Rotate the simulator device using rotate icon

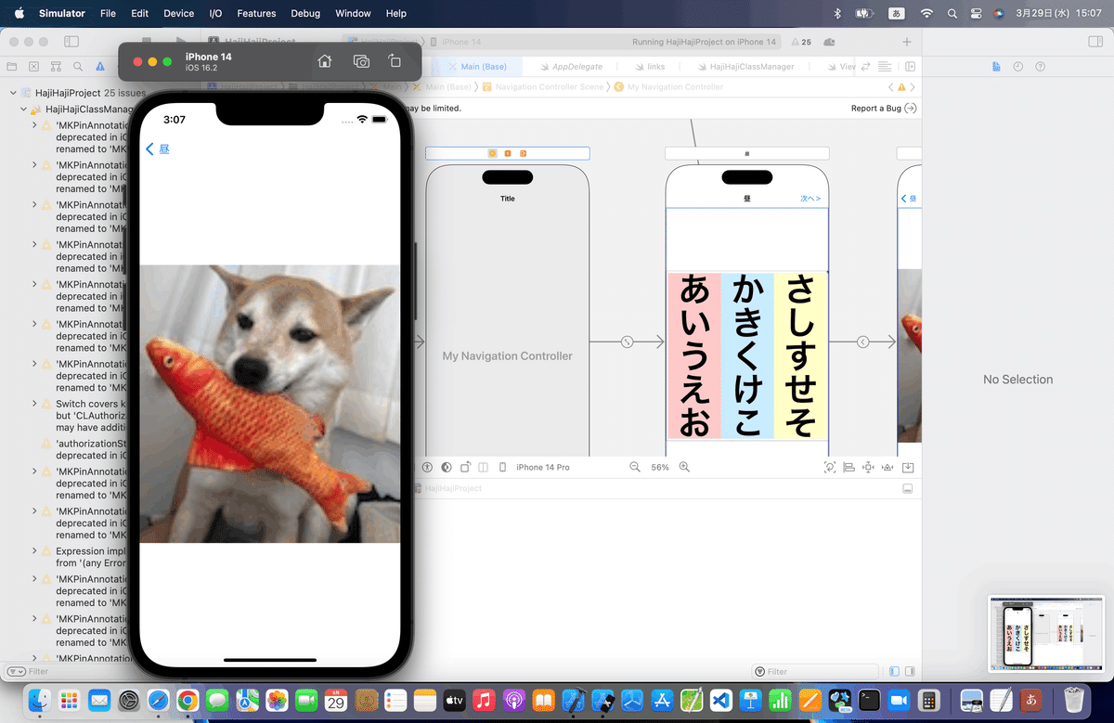click(x=395, y=61)
